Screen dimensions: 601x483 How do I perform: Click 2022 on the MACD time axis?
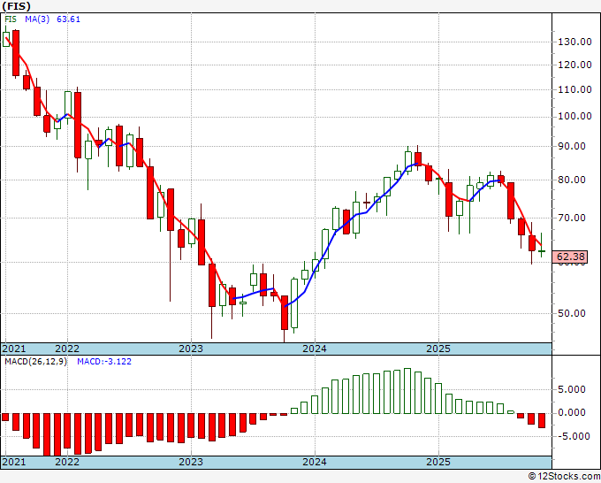pos(67,462)
